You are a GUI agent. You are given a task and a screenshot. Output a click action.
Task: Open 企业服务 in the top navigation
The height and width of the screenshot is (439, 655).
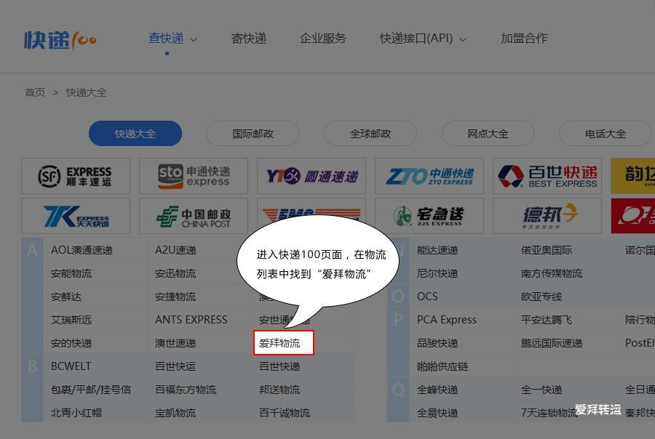pyautogui.click(x=322, y=39)
